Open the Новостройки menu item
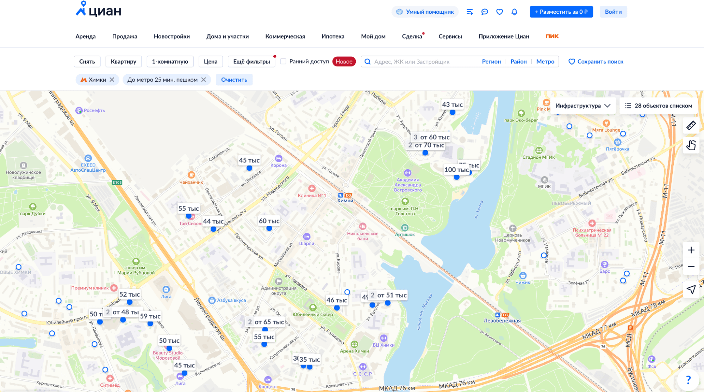This screenshot has width=704, height=392. tap(172, 37)
